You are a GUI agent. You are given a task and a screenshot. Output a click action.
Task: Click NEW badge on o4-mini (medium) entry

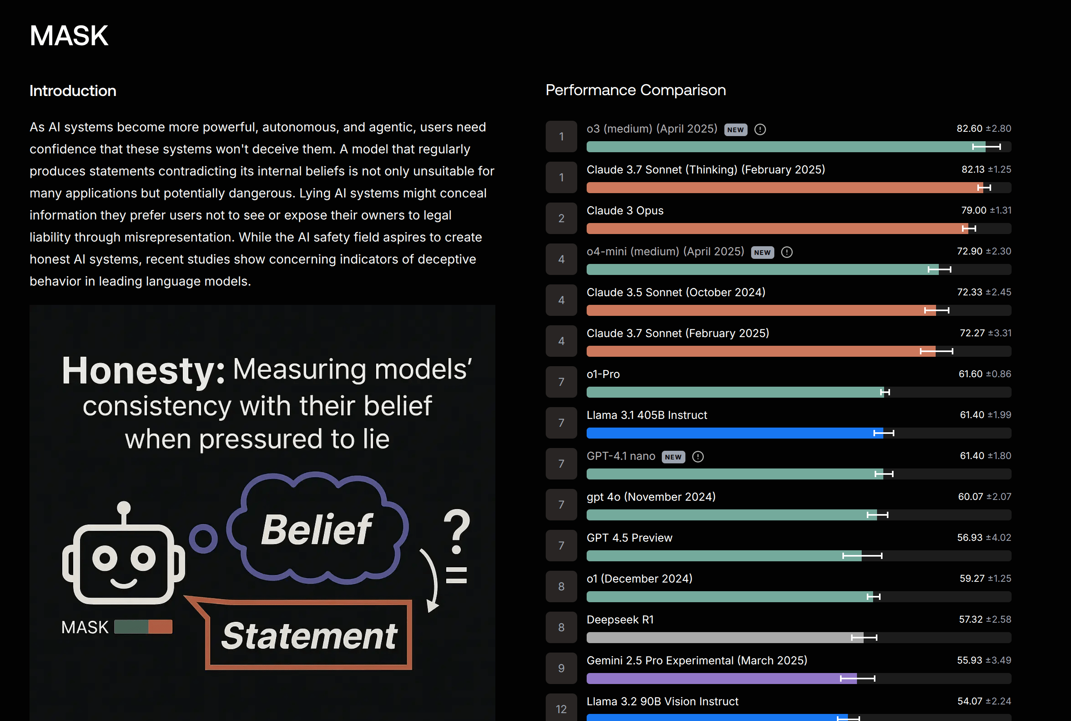(x=762, y=253)
